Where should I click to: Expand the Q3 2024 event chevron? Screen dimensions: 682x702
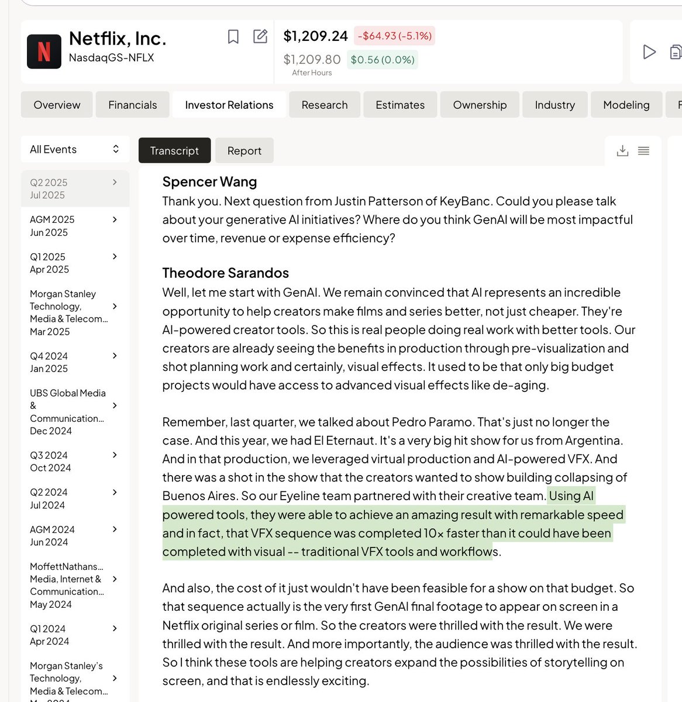click(x=115, y=455)
